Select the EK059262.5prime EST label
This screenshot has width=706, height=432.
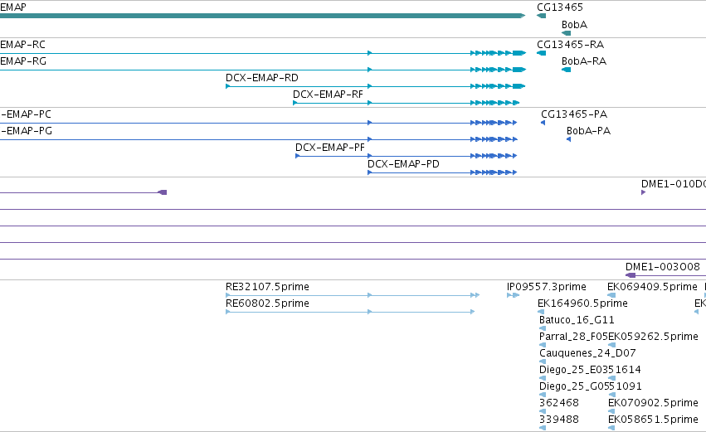coord(654,337)
